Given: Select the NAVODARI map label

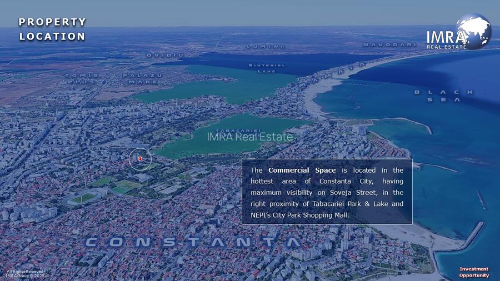Looking at the screenshot, I should pos(389,44).
